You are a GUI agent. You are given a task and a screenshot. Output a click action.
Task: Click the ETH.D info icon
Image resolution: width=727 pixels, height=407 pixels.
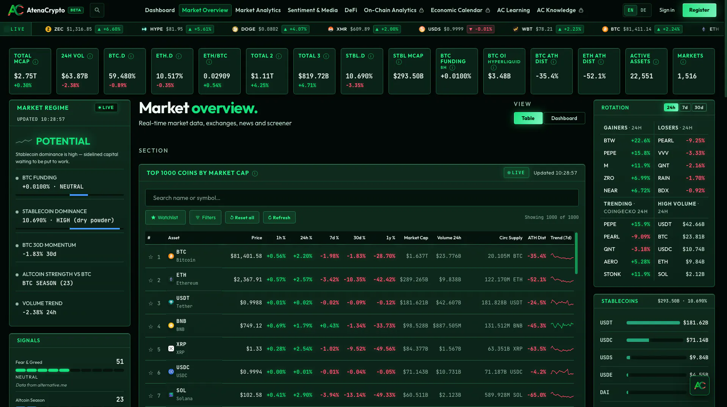(179, 56)
